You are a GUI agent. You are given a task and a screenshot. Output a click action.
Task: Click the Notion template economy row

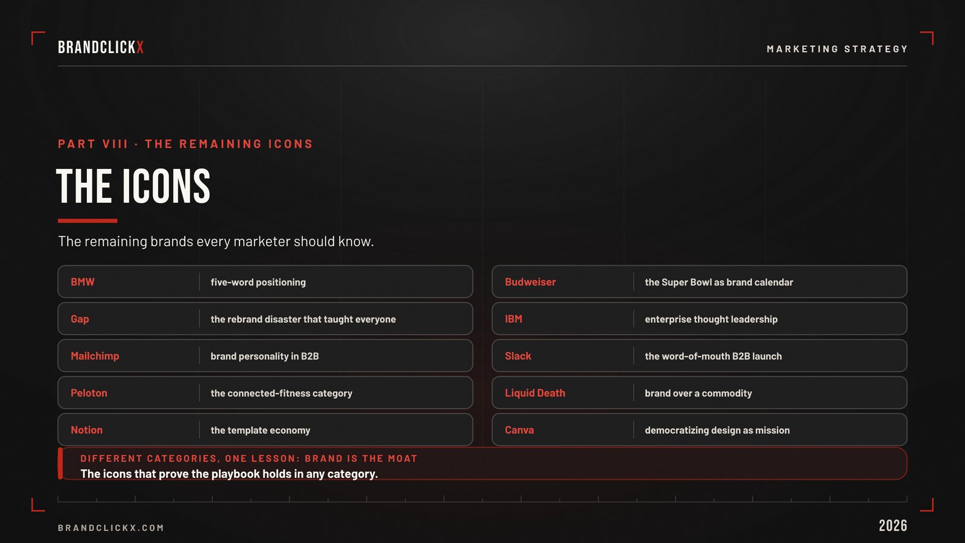click(x=265, y=430)
